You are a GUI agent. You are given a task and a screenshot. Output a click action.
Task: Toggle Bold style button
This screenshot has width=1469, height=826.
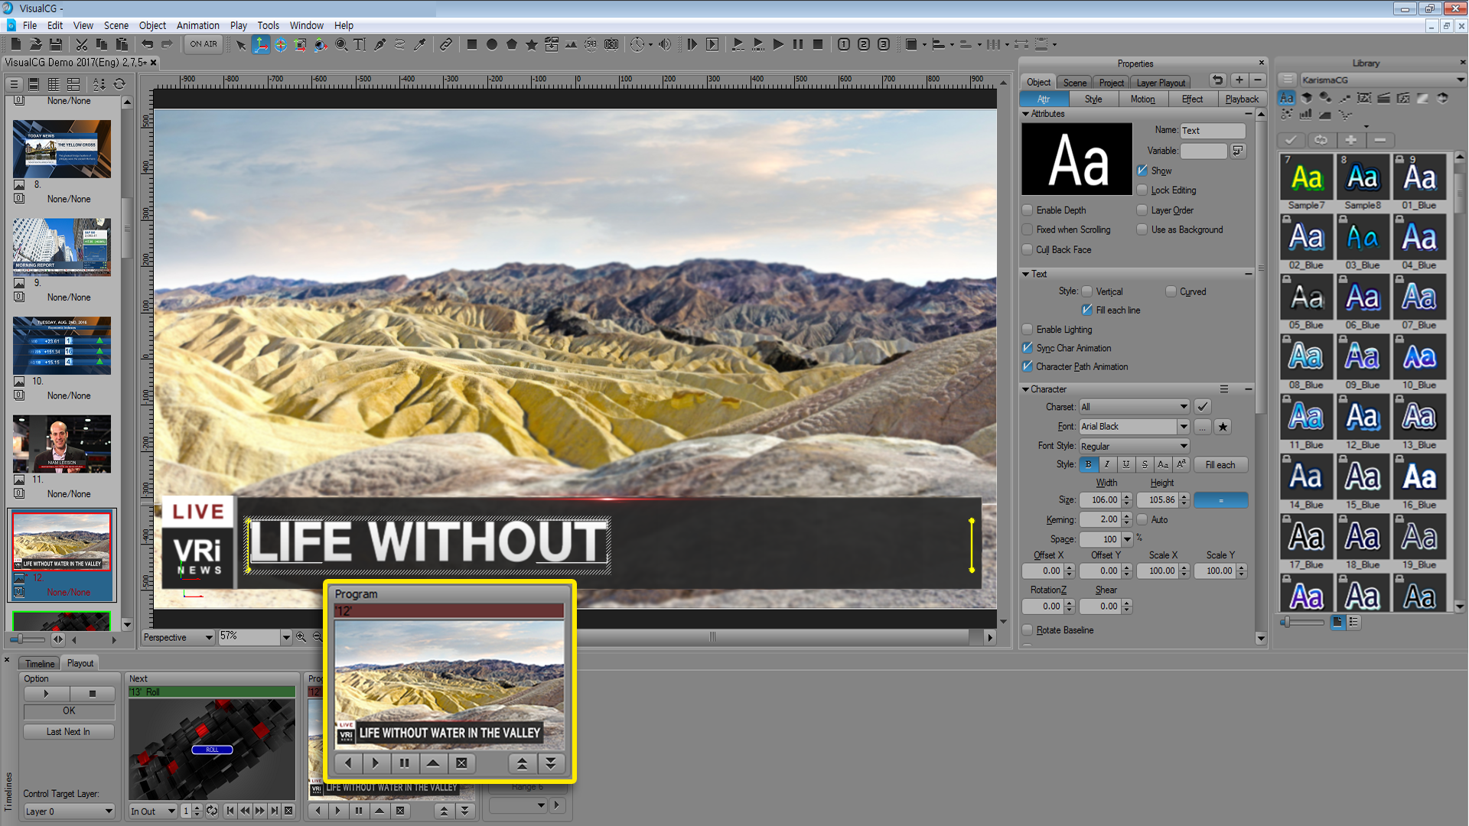[x=1088, y=464]
